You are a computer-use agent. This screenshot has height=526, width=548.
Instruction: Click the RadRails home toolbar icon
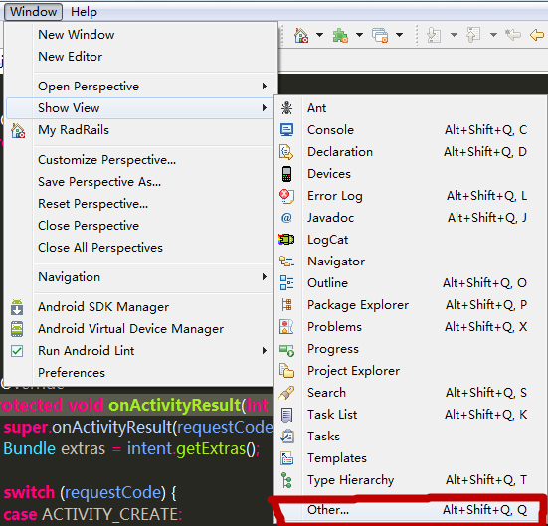point(301,35)
